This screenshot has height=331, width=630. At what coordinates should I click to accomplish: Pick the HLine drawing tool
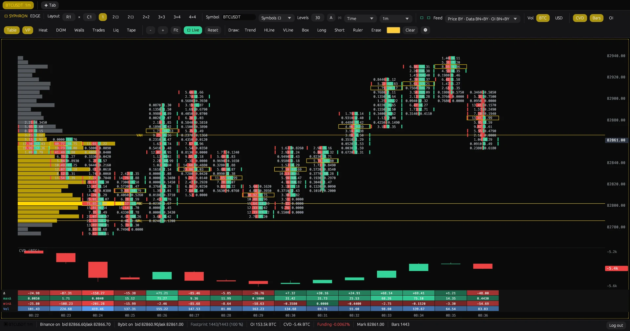click(269, 30)
